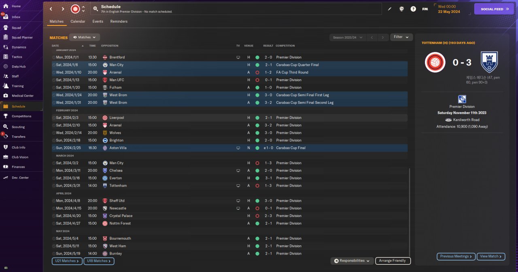Open Competitions trophy icon
Screen dimensions: 518x272
pos(6,116)
